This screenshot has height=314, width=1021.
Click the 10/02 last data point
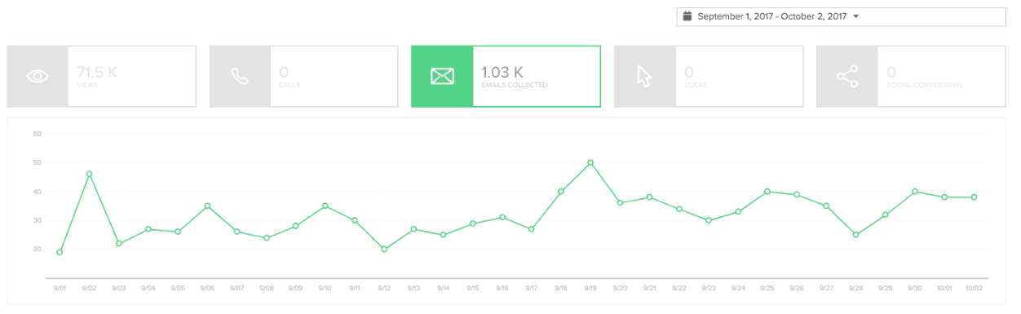point(974,197)
